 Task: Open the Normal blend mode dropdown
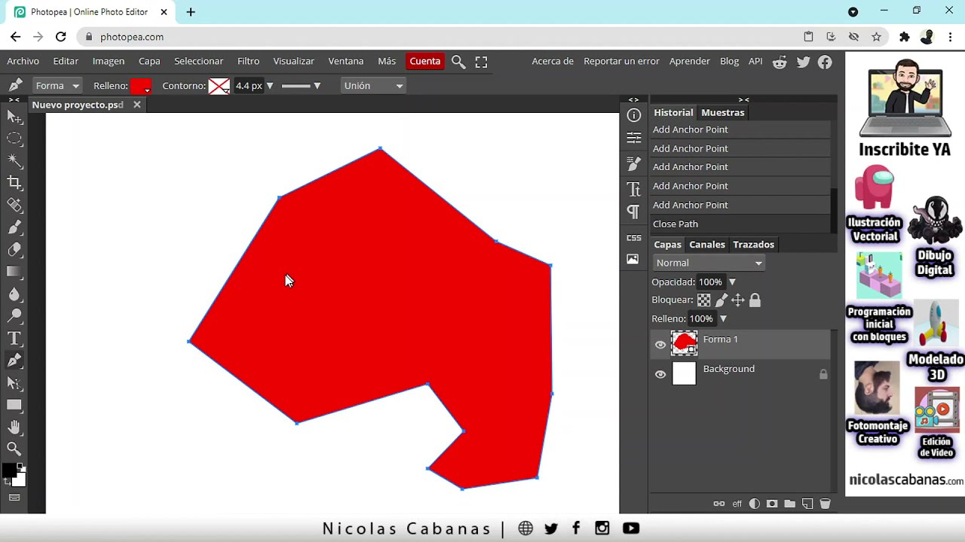[x=709, y=263]
